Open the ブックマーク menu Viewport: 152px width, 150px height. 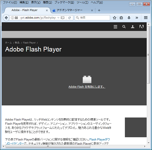pyautogui.click(x=64, y=2)
